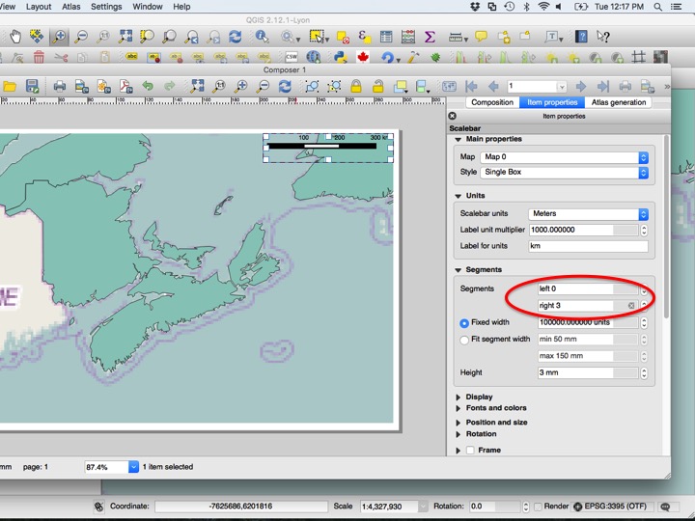Close the Item properties panel
Viewport: 695px width, 521px height.
click(452, 116)
